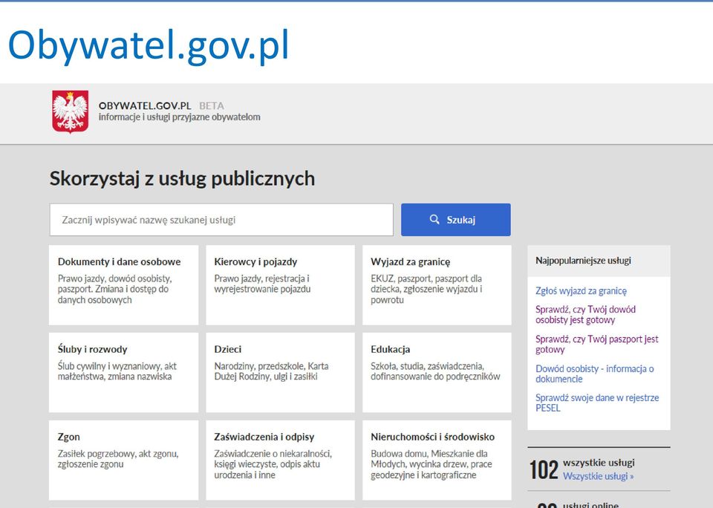Click the Szukaj search button
This screenshot has height=508, width=713.
[x=455, y=220]
